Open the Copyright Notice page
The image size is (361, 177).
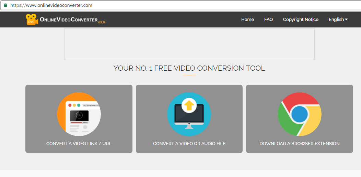click(x=301, y=20)
